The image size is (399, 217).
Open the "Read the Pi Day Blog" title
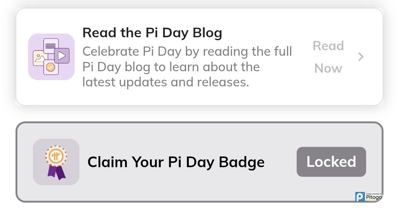[x=152, y=32]
